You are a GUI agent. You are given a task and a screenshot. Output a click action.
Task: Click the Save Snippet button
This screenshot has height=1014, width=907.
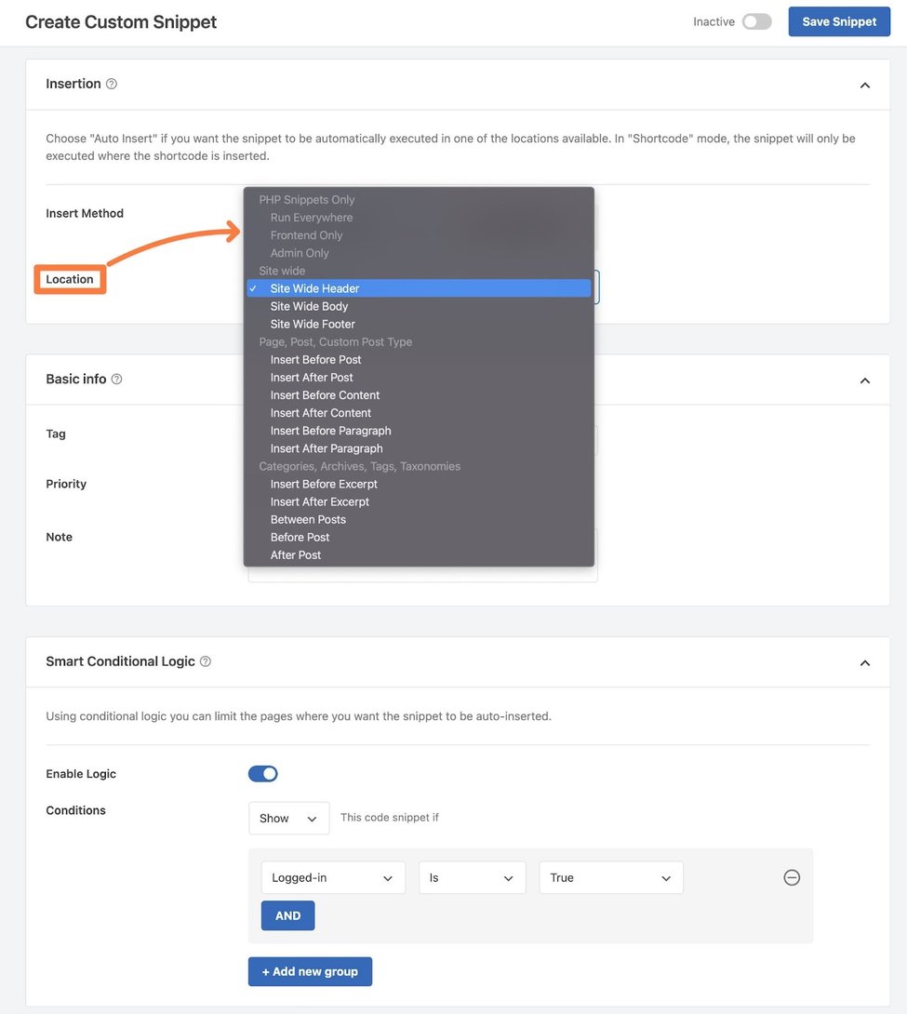[839, 20]
